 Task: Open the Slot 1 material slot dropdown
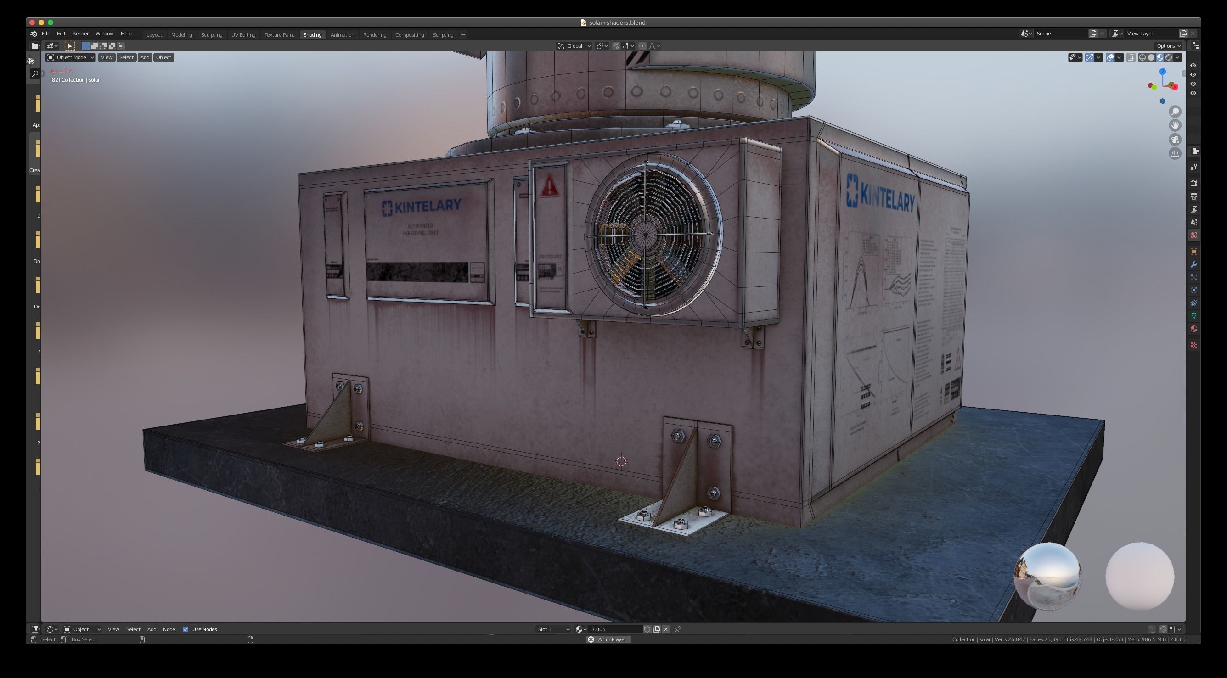tap(553, 629)
